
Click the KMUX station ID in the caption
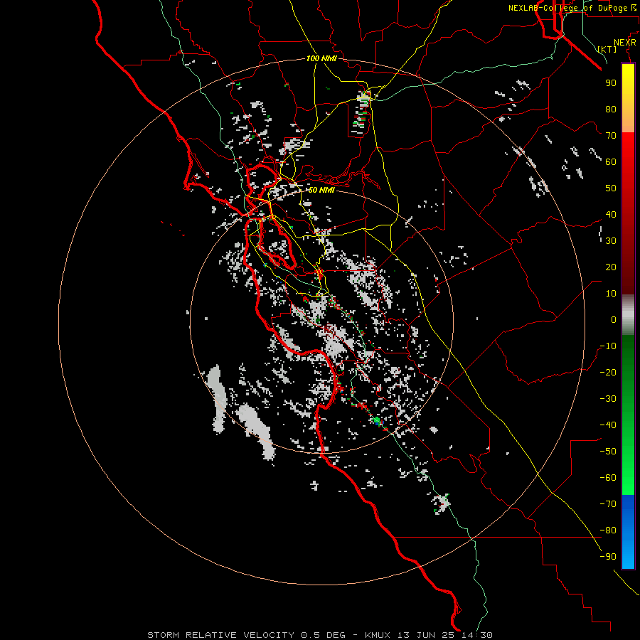pyautogui.click(x=378, y=635)
